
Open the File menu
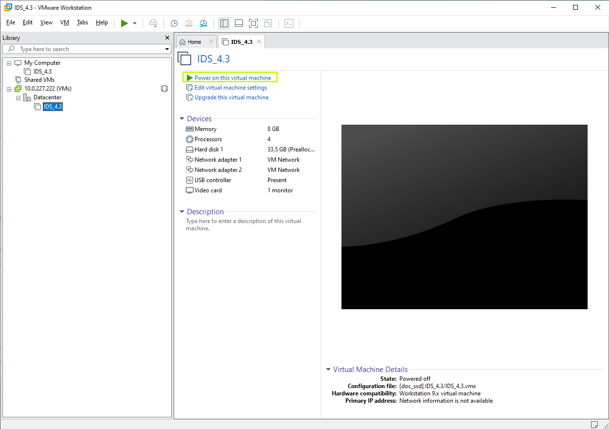[11, 22]
